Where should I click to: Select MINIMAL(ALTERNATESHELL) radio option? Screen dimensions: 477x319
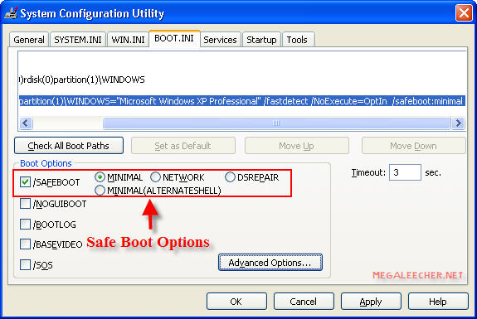point(100,191)
